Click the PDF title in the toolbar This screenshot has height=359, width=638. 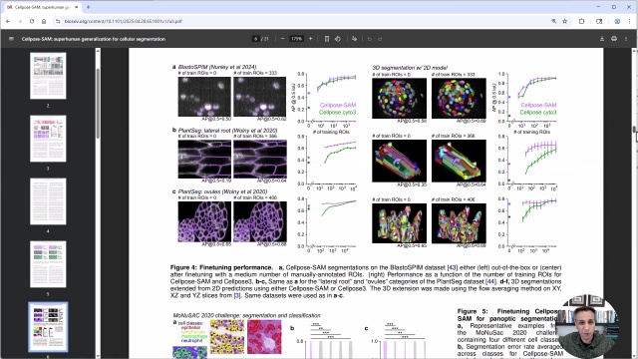94,39
